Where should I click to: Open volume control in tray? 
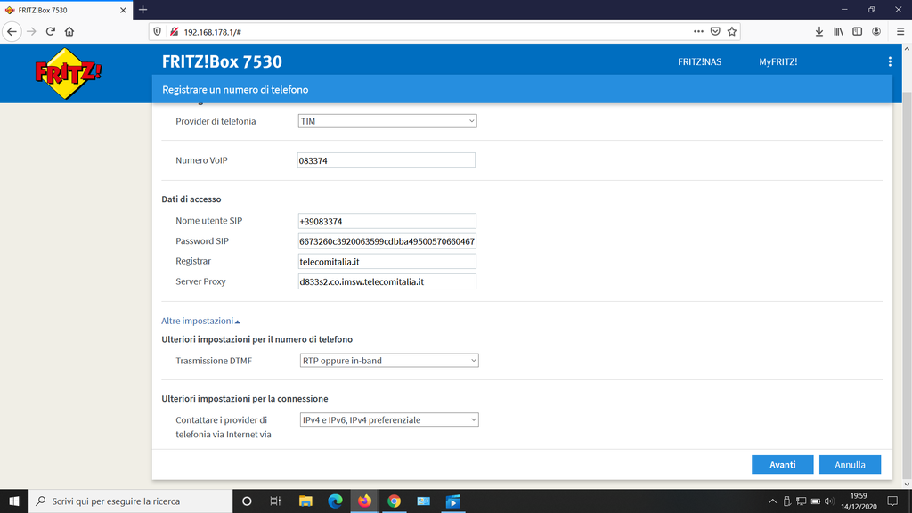point(829,501)
